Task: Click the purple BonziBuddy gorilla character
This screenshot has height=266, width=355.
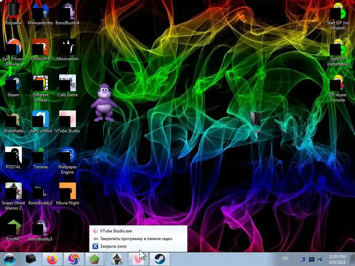Action: tap(104, 102)
